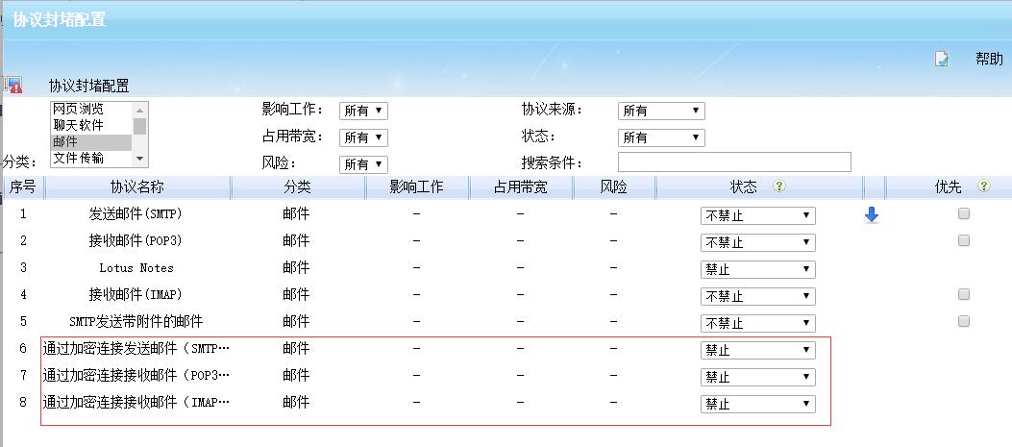The height and width of the screenshot is (447, 1012).
Task: Click category list scroll-down arrow
Action: click(x=140, y=158)
